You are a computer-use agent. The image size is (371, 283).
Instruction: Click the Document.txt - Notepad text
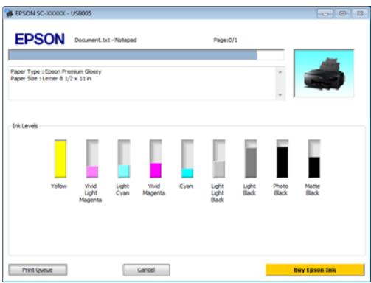[x=105, y=40]
